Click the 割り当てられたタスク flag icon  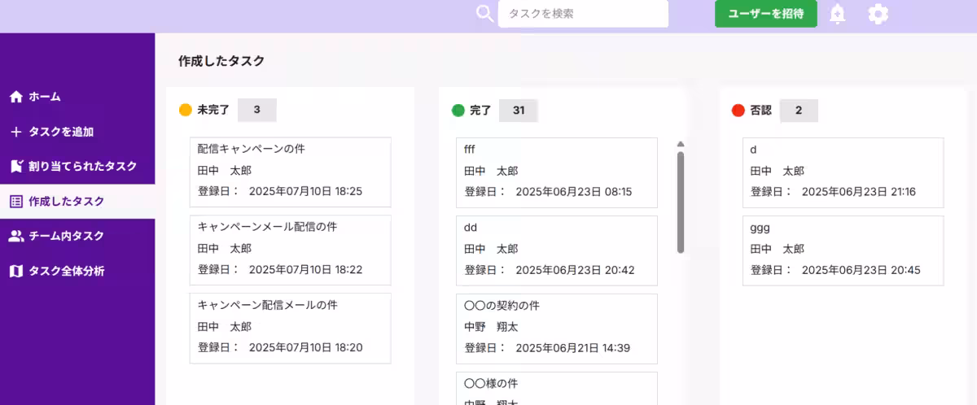15,167
